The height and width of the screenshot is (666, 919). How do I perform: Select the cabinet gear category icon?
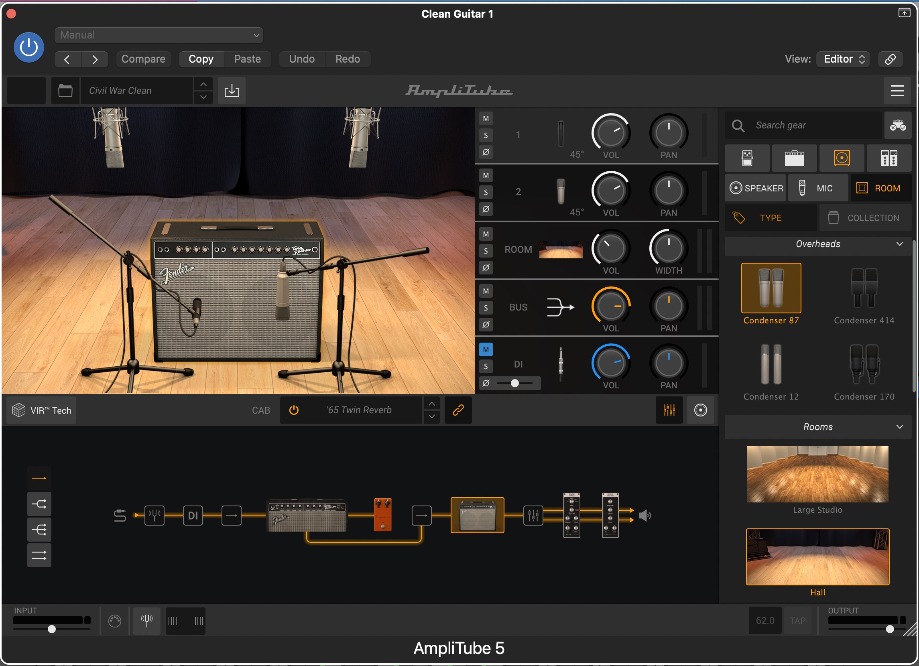(x=842, y=158)
